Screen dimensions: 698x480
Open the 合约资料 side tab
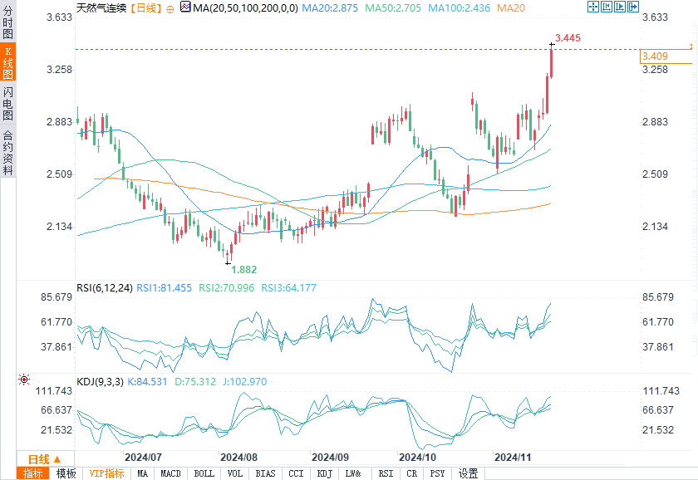click(x=7, y=153)
